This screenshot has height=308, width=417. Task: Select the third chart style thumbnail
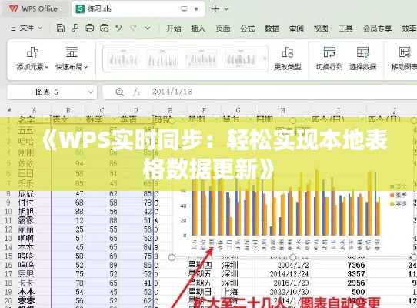pyautogui.click(x=201, y=59)
